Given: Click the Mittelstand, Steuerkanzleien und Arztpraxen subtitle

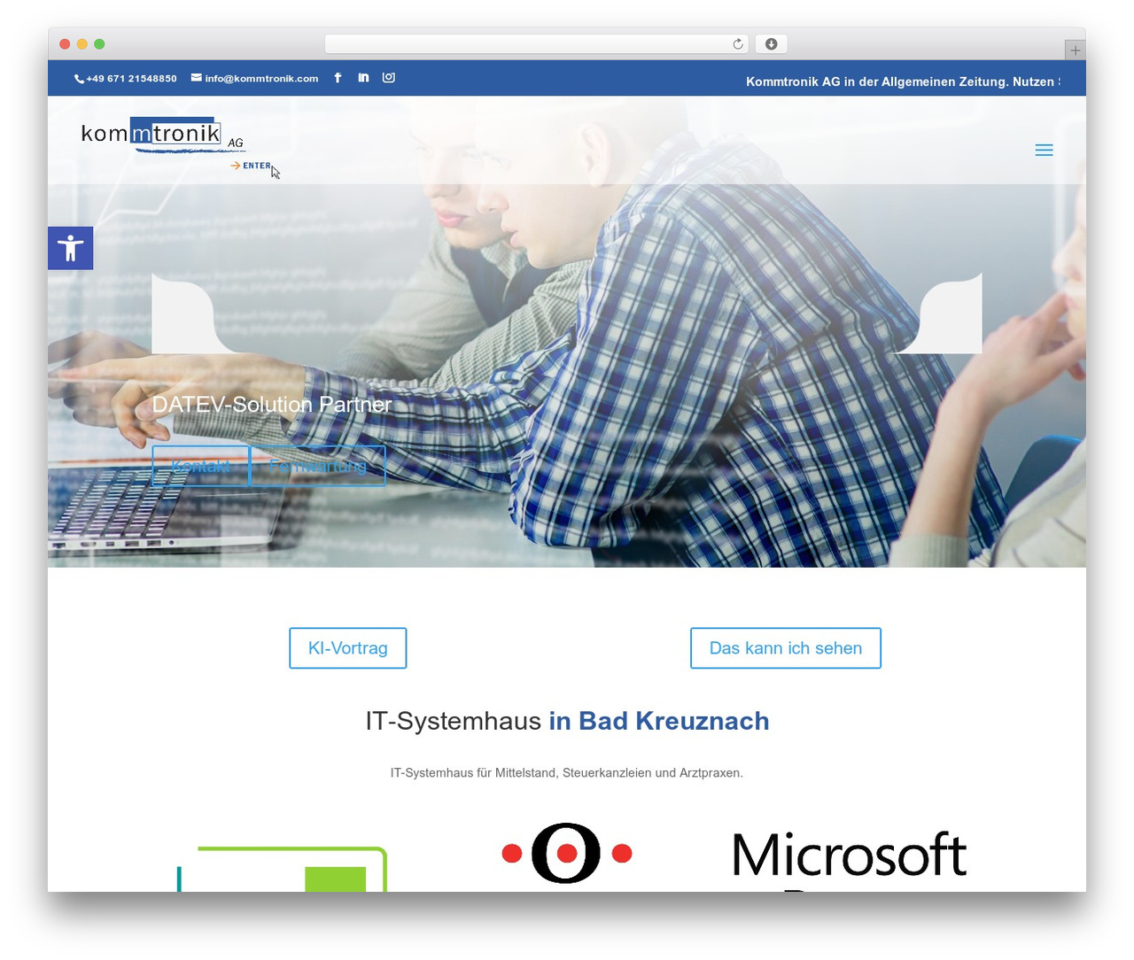Looking at the screenshot, I should click(567, 773).
